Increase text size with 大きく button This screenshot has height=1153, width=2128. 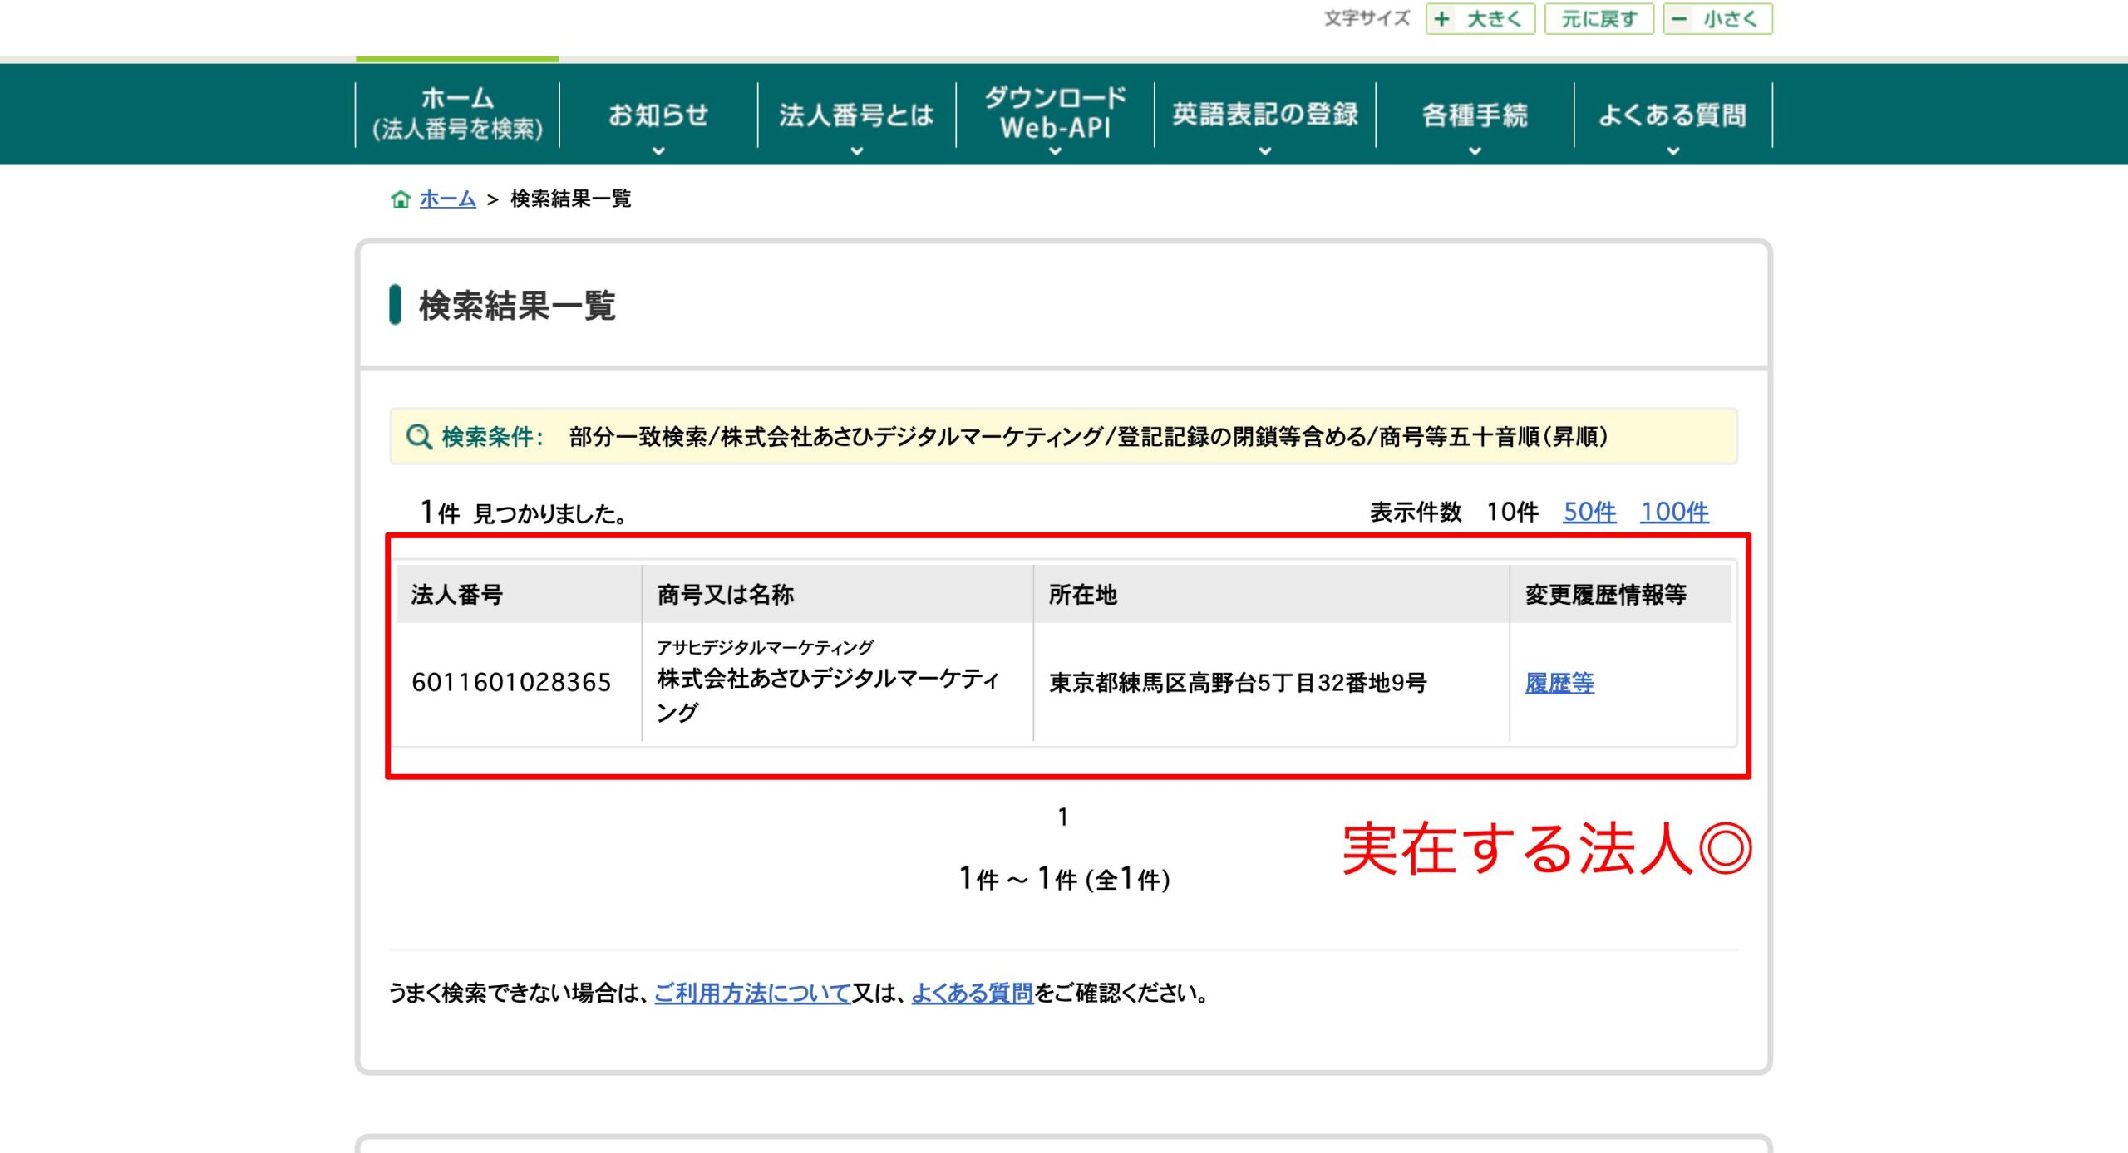click(1480, 19)
